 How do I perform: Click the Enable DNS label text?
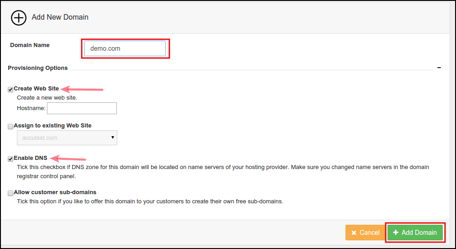click(31, 158)
